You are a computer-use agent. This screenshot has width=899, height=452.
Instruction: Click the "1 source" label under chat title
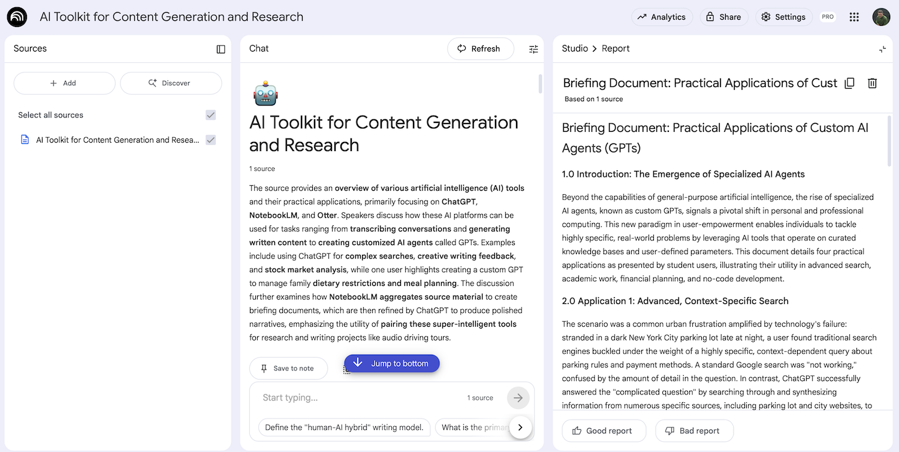262,169
